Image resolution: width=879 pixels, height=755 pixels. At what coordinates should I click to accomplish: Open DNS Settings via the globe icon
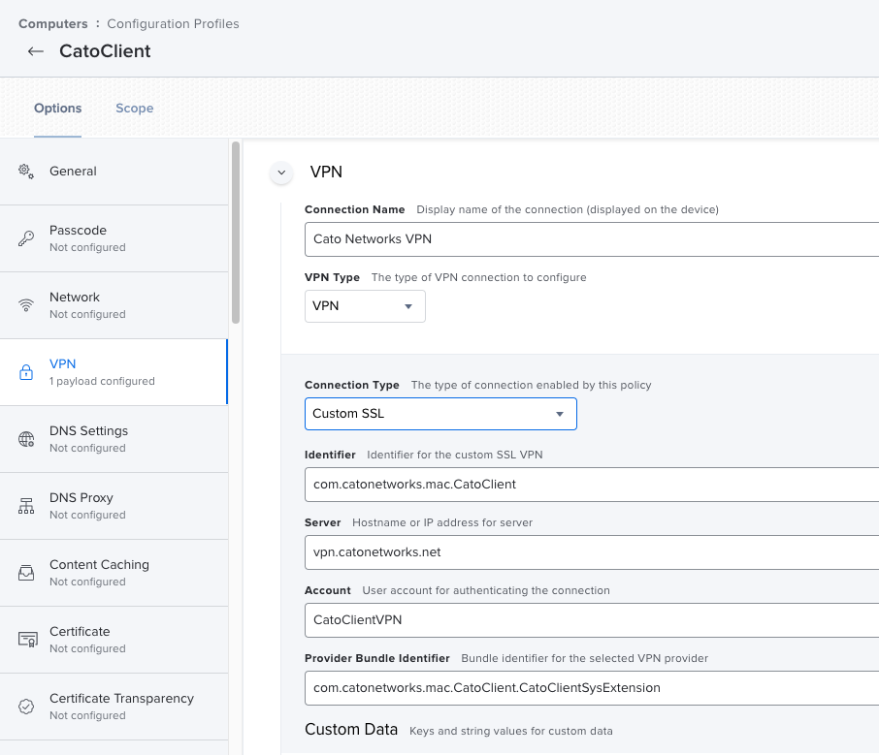pos(24,438)
